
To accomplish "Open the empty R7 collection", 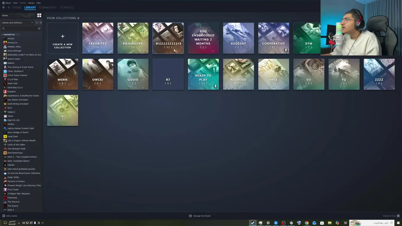I will [168, 74].
